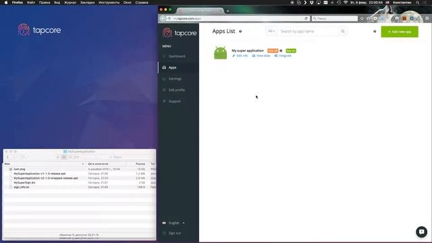This screenshot has width=432, height=243.
Task: Reload the page with the refresh icon
Action: (306, 18)
